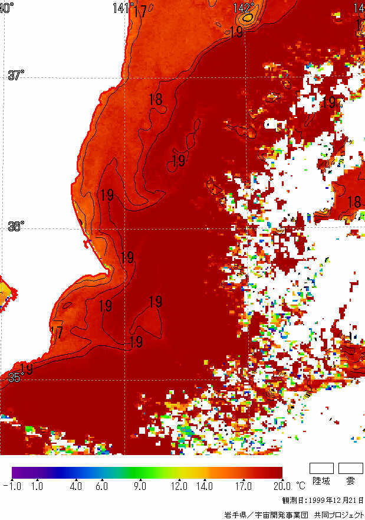This screenshot has width=365, height=520.
Task: Click the 37° latitude label
Action: [x=16, y=75]
